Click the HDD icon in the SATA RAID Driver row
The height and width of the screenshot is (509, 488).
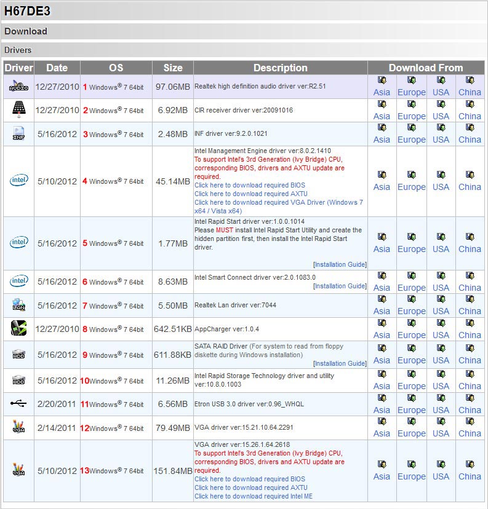[18, 354]
